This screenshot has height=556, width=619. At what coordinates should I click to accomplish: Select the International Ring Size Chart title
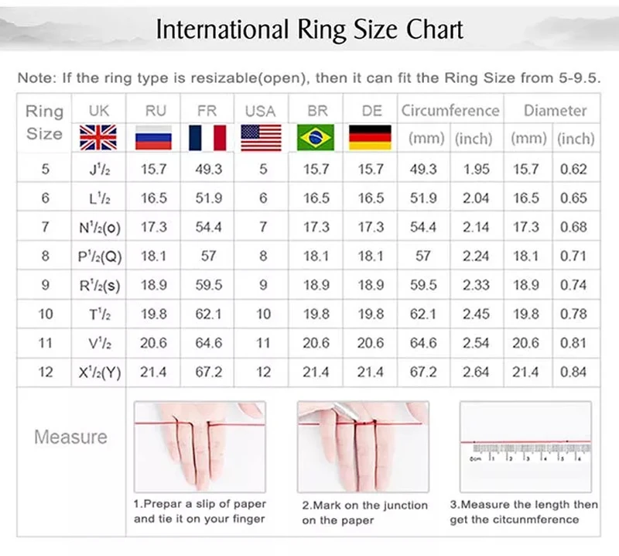pos(309,29)
